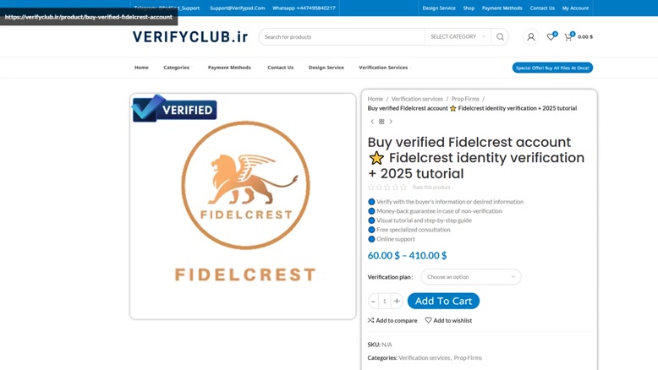This screenshot has height=370, width=658.
Task: Open the shopping cart icon
Action: pyautogui.click(x=568, y=37)
